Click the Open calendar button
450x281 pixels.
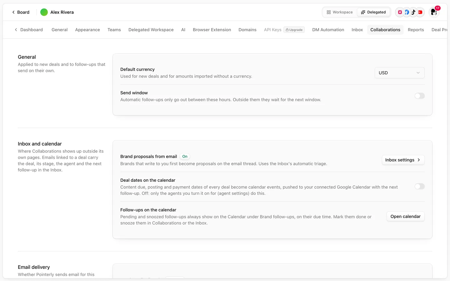click(x=405, y=216)
